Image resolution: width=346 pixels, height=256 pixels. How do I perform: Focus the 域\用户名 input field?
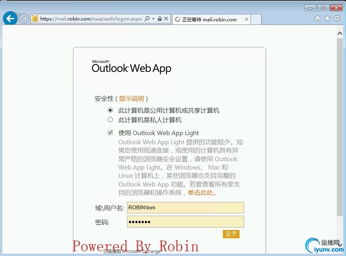click(185, 207)
